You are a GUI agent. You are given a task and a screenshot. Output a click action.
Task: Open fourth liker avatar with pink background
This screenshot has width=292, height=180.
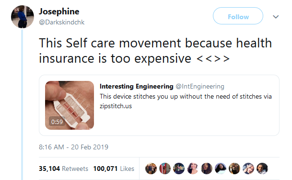click(193, 169)
